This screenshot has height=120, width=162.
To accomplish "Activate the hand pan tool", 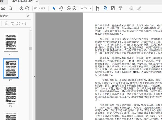I will [61, 8].
